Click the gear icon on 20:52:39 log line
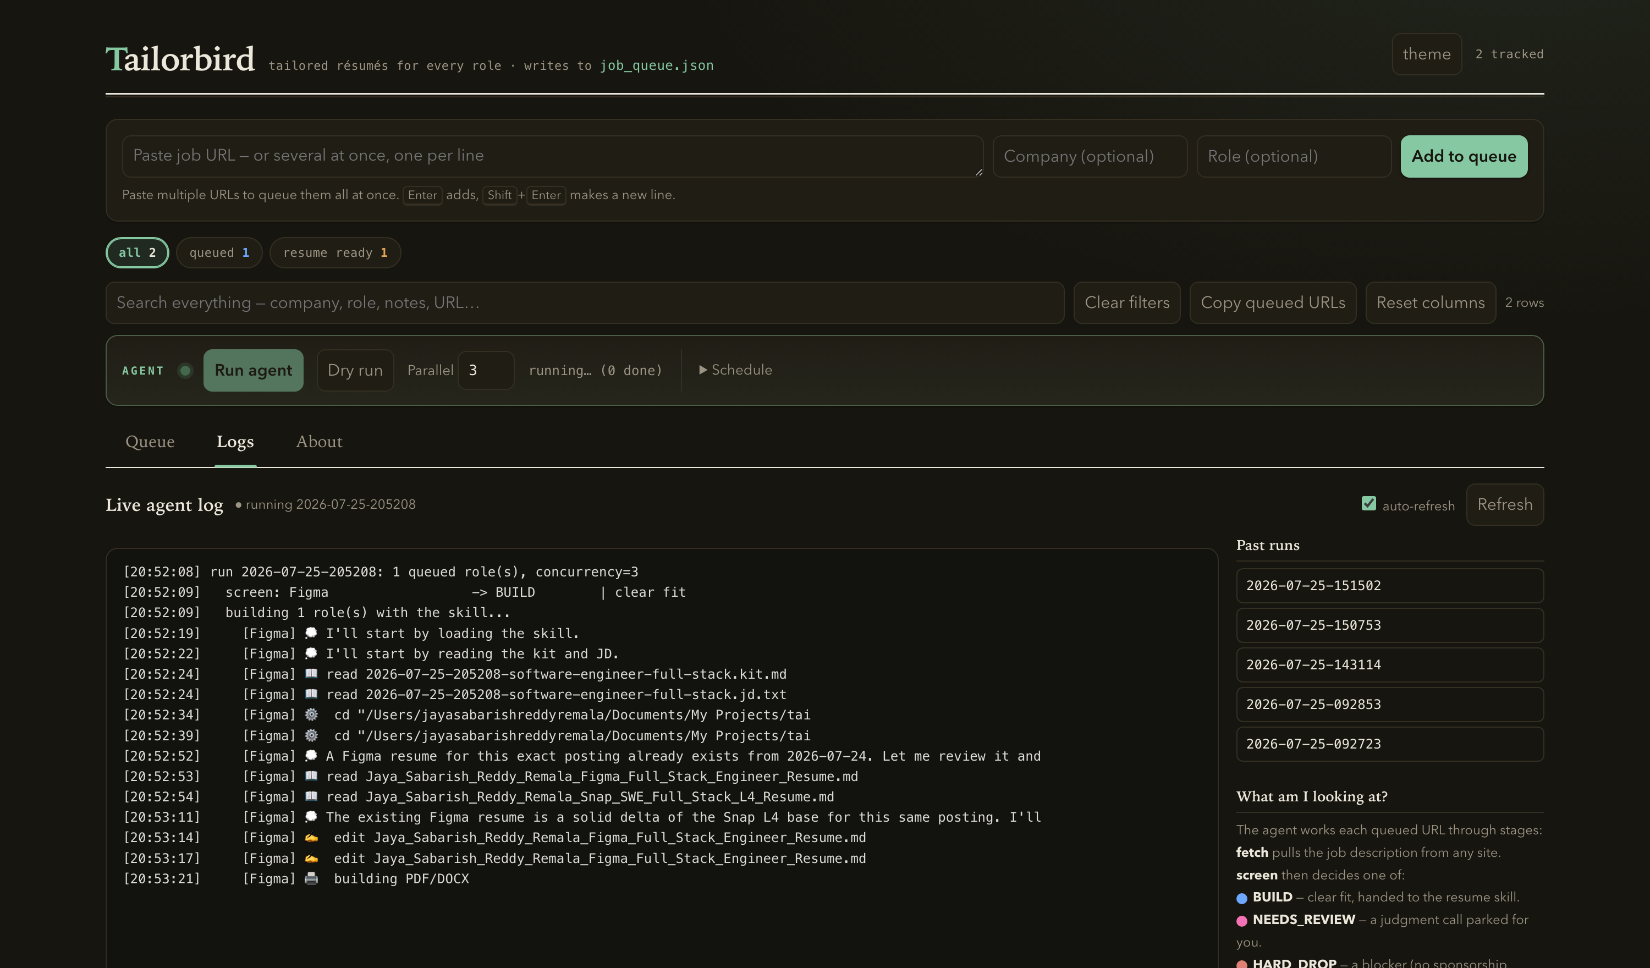 311,735
